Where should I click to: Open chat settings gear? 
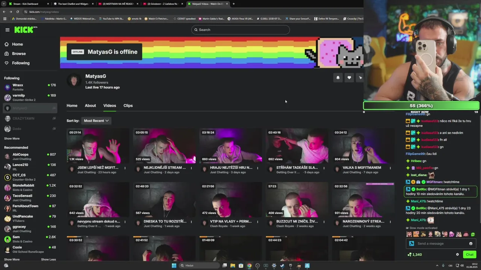457,255
